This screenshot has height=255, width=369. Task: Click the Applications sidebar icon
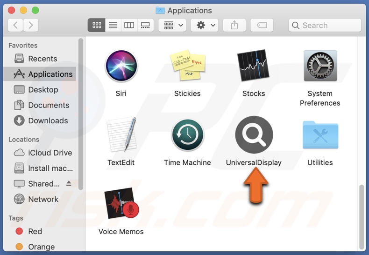(19, 74)
